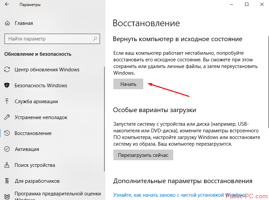Viewport: 269px width, 200px height.
Task: Click the main pane vertical scrollbar
Action: click(x=268, y=82)
